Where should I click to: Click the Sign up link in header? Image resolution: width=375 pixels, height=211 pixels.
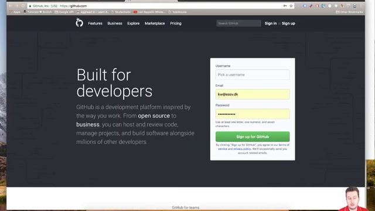click(x=288, y=23)
